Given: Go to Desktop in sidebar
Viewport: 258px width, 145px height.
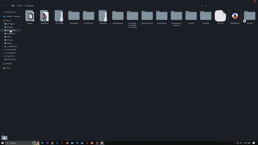Looking at the screenshot, I should click(x=10, y=27).
